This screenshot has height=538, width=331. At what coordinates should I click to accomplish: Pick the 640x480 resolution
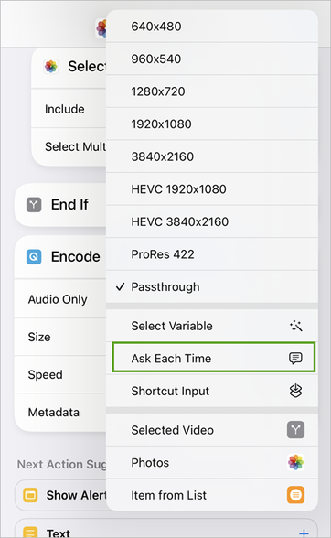pyautogui.click(x=212, y=27)
